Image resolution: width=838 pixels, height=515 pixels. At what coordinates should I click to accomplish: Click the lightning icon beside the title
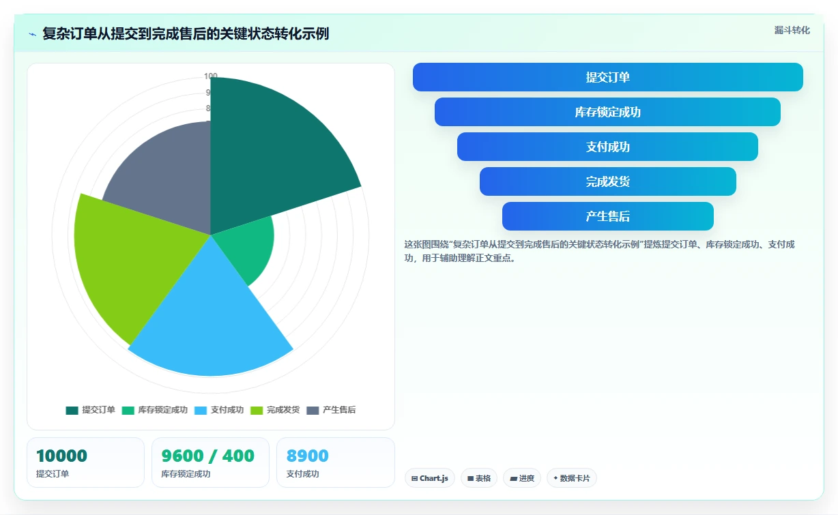pyautogui.click(x=32, y=34)
